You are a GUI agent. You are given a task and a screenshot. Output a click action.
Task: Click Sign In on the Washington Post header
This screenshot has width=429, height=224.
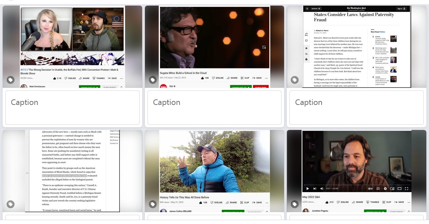pyautogui.click(x=402, y=9)
